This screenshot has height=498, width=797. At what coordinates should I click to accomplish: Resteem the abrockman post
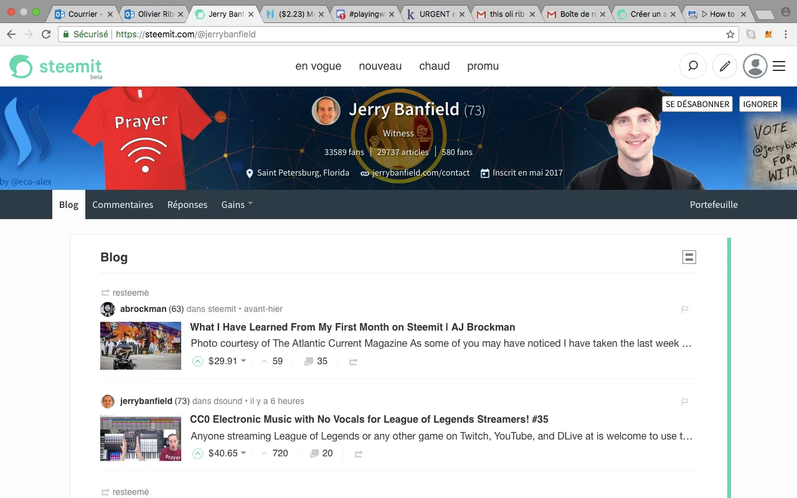pyautogui.click(x=353, y=362)
